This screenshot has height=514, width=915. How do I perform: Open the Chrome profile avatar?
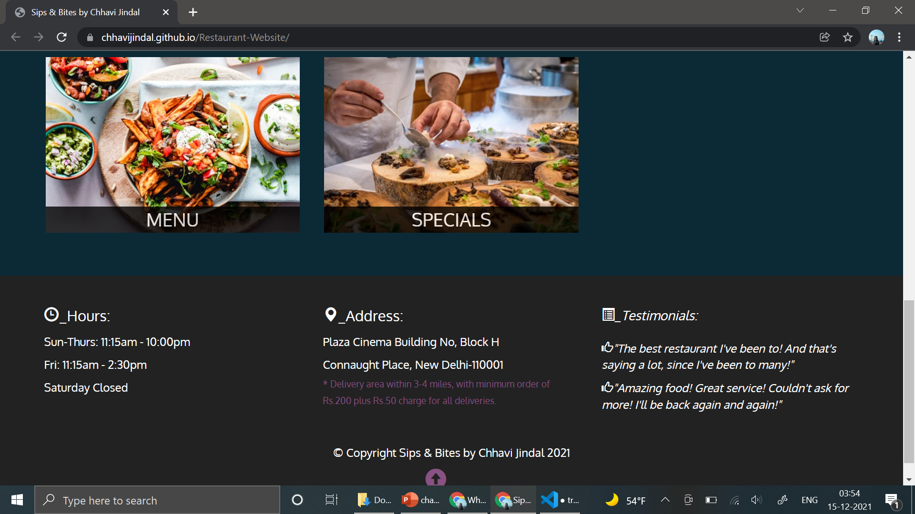pos(876,37)
